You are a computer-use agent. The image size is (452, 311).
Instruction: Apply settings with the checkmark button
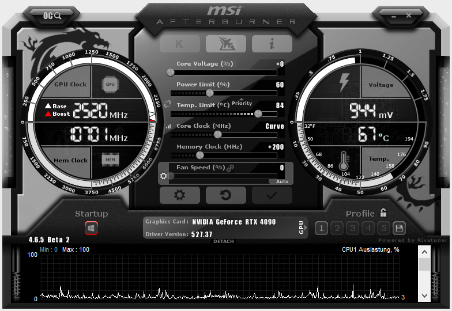coord(272,195)
